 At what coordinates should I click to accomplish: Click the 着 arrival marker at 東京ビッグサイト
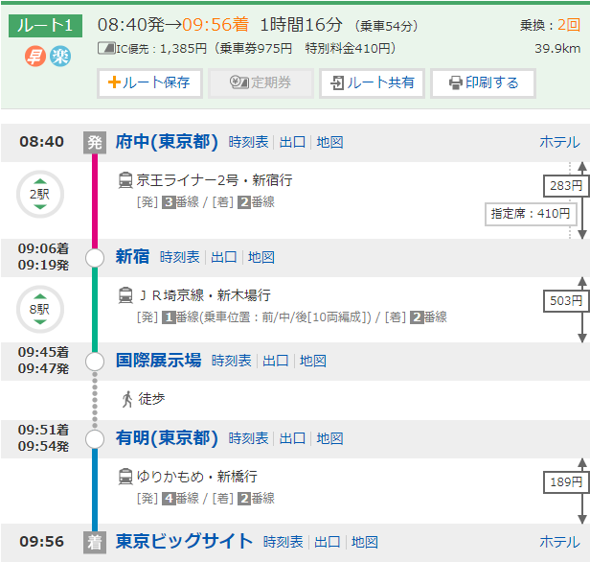pyautogui.click(x=94, y=542)
